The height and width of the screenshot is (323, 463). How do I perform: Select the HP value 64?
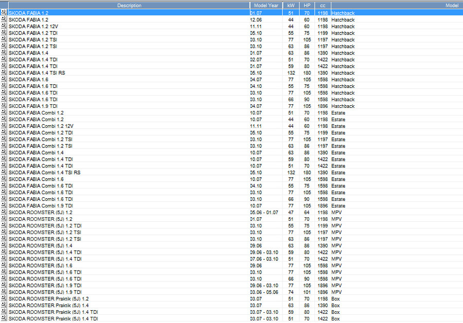pos(307,213)
